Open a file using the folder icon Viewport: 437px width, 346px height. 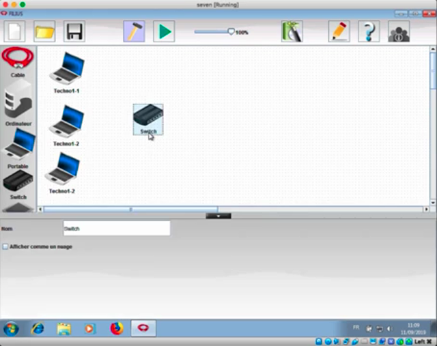pos(45,31)
